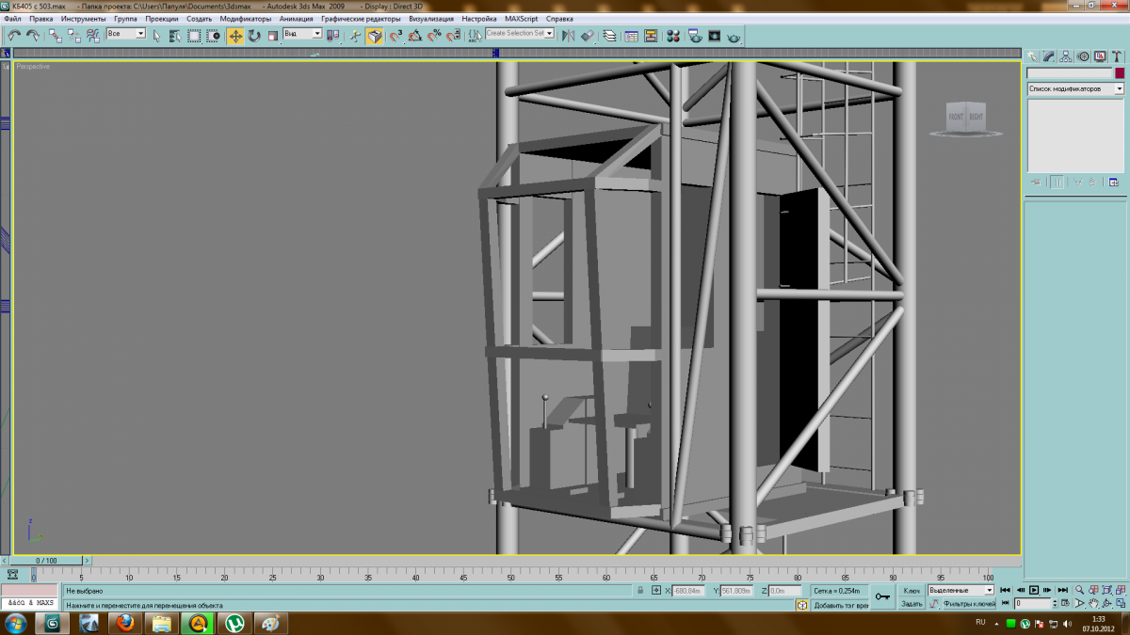Click the Undo arrow icon
Screen dimensions: 1130x635
pyautogui.click(x=14, y=36)
